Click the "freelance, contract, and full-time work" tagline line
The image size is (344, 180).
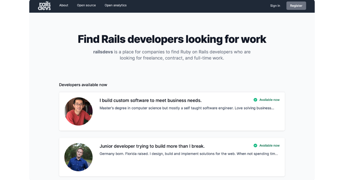pos(172,58)
